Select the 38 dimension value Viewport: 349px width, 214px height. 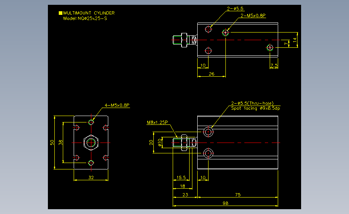click(60, 143)
